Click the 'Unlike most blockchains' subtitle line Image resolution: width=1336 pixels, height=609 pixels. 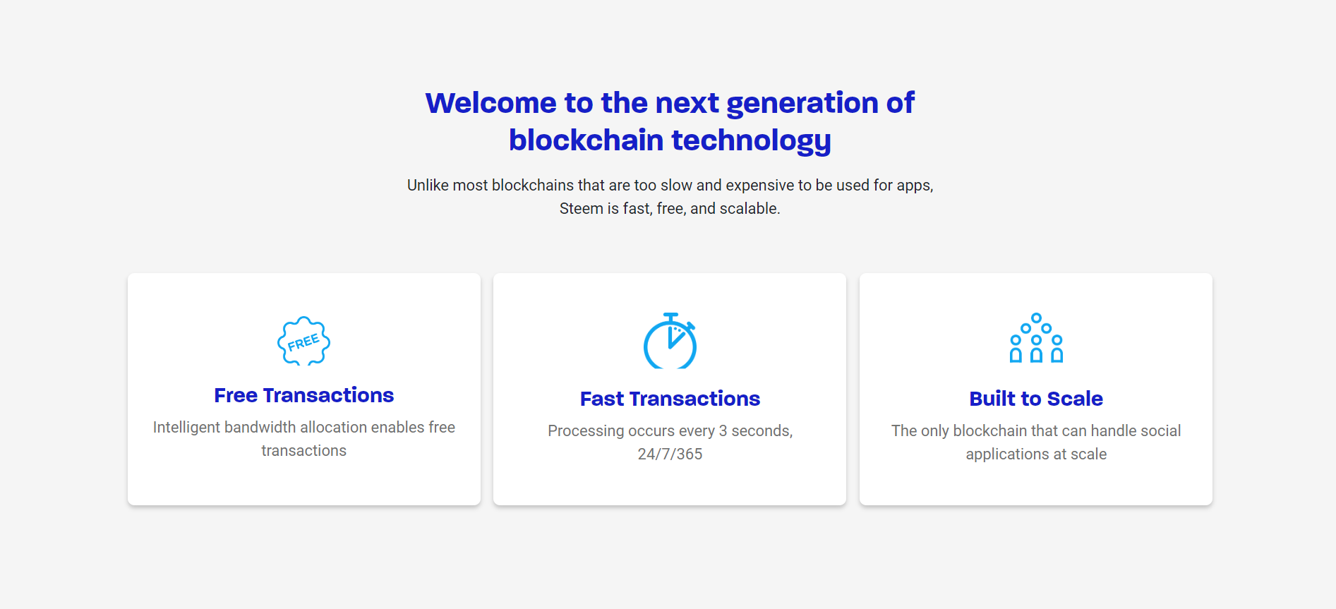(x=670, y=186)
